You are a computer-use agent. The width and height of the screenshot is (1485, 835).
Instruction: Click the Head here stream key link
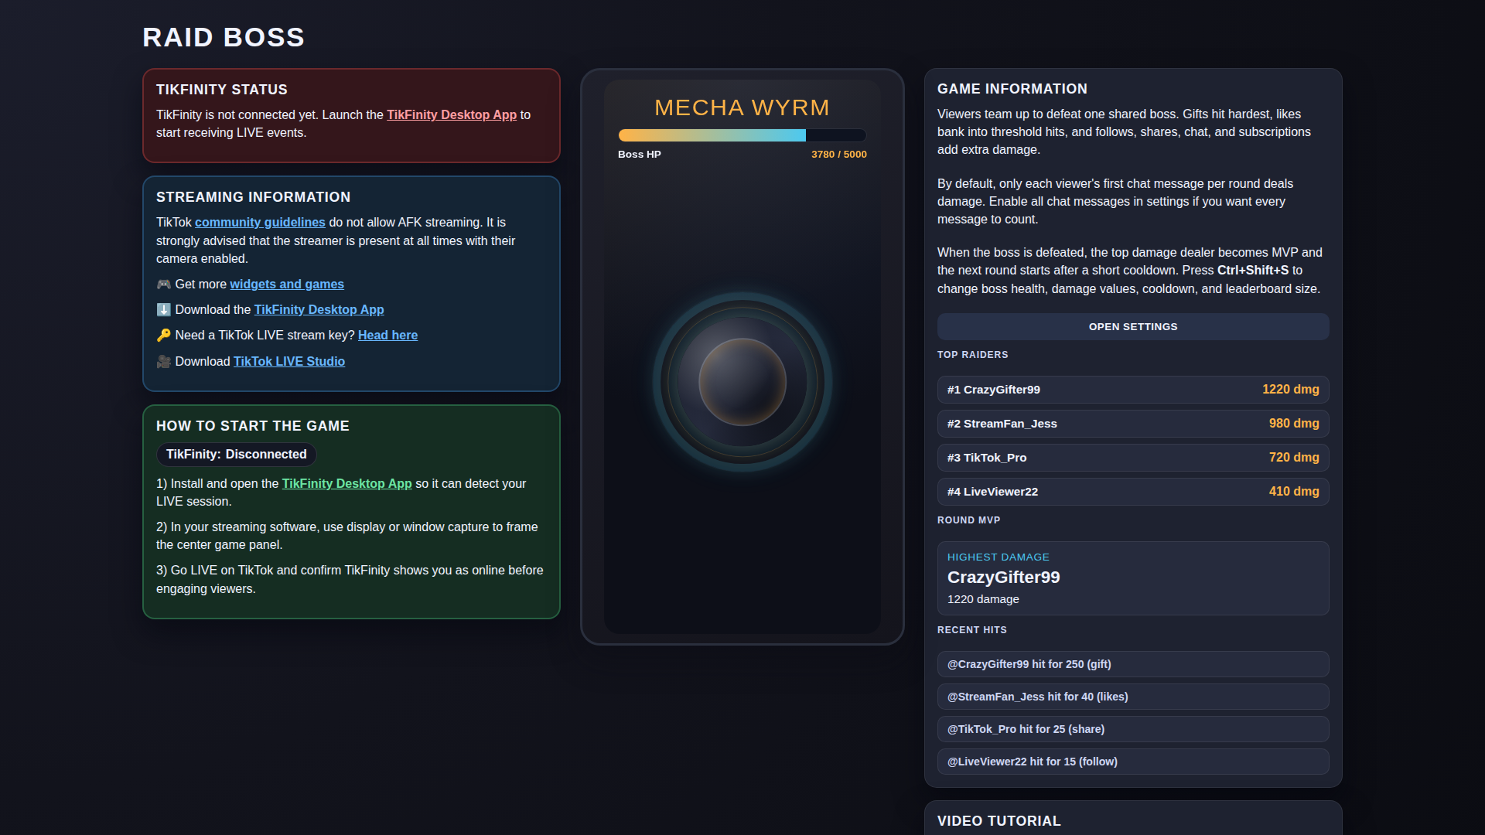pyautogui.click(x=387, y=336)
